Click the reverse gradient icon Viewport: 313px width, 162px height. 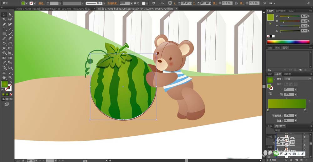click(270, 94)
